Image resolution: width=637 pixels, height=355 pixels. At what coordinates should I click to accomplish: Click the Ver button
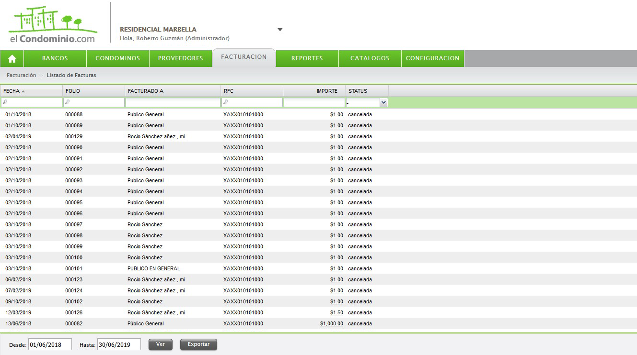(x=161, y=344)
